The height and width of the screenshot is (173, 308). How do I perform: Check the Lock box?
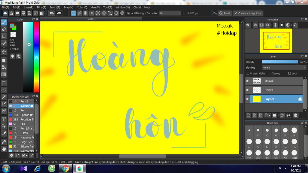(x=290, y=73)
